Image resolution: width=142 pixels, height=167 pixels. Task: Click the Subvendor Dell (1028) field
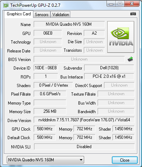[x=109, y=68]
